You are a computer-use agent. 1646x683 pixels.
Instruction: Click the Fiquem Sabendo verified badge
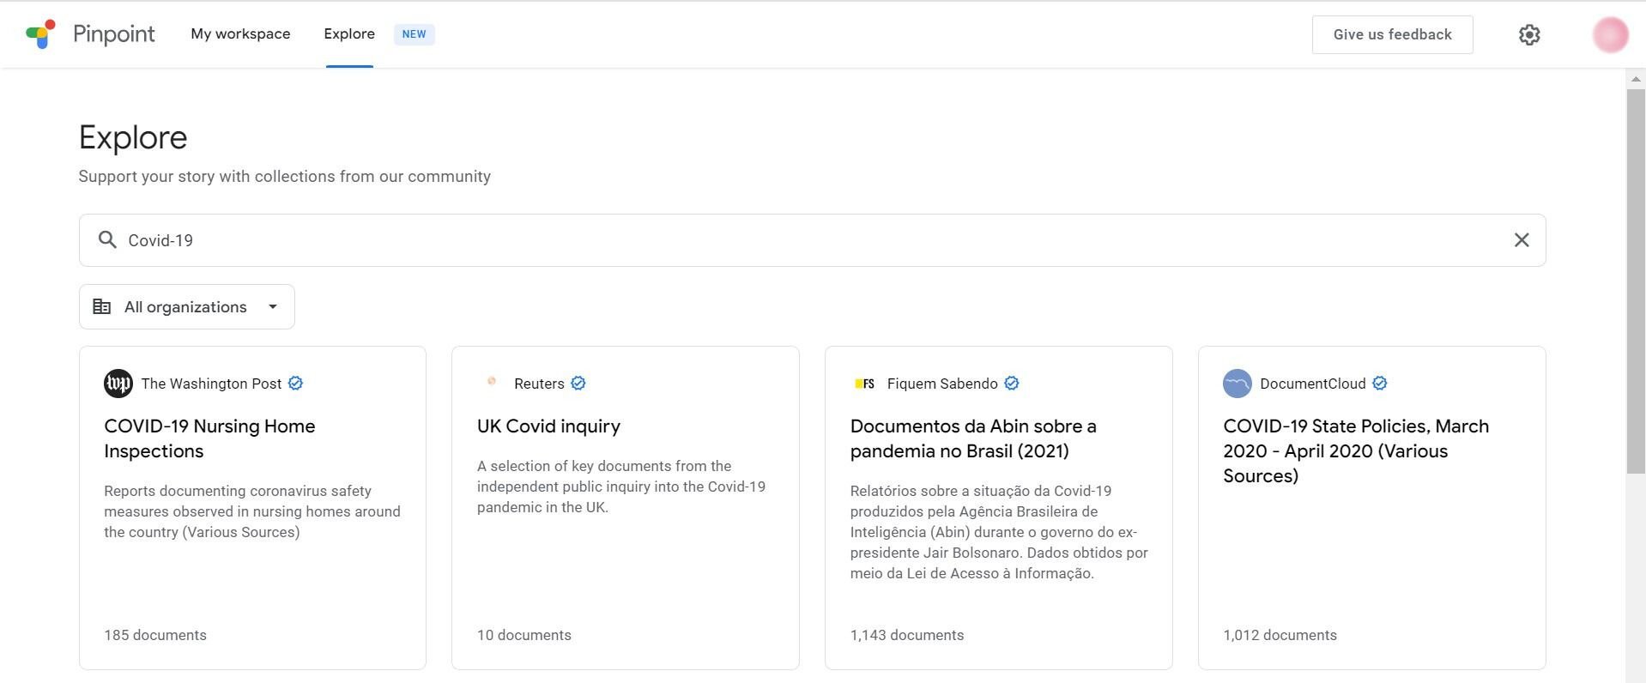1012,384
